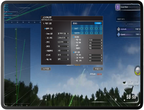Image resolution: width=144 pixels, height=110 pixels.
Task: Click the JOYPUTT logo in dialog header
Action: point(47,18)
